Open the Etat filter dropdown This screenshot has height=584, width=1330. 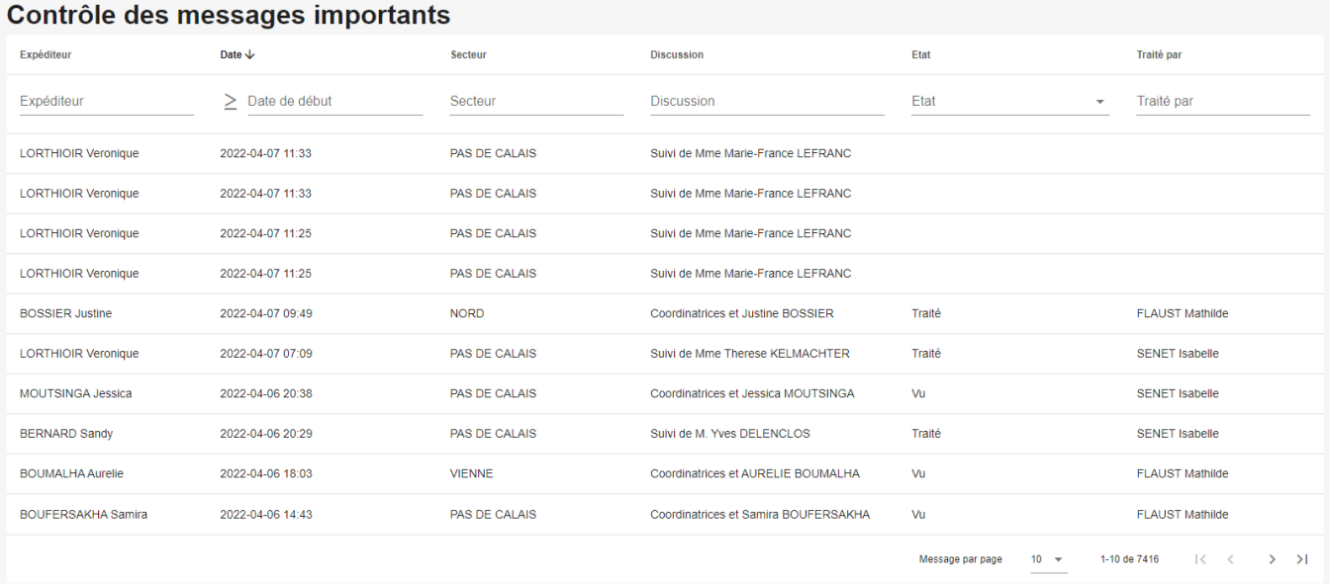tap(1010, 101)
